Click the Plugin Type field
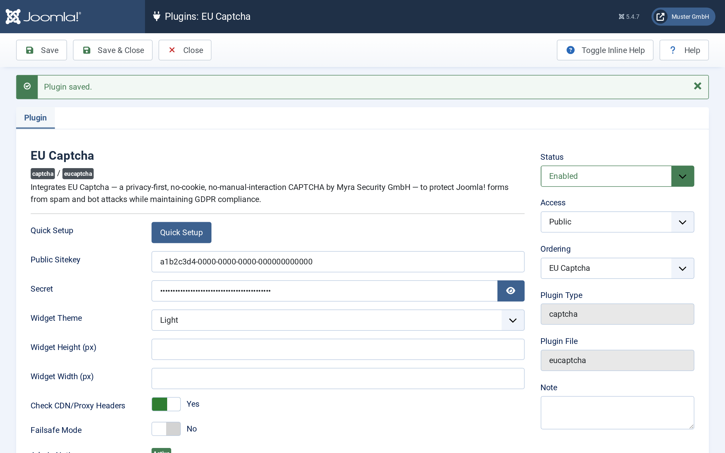Viewport: 725px width, 453px height. [617, 314]
